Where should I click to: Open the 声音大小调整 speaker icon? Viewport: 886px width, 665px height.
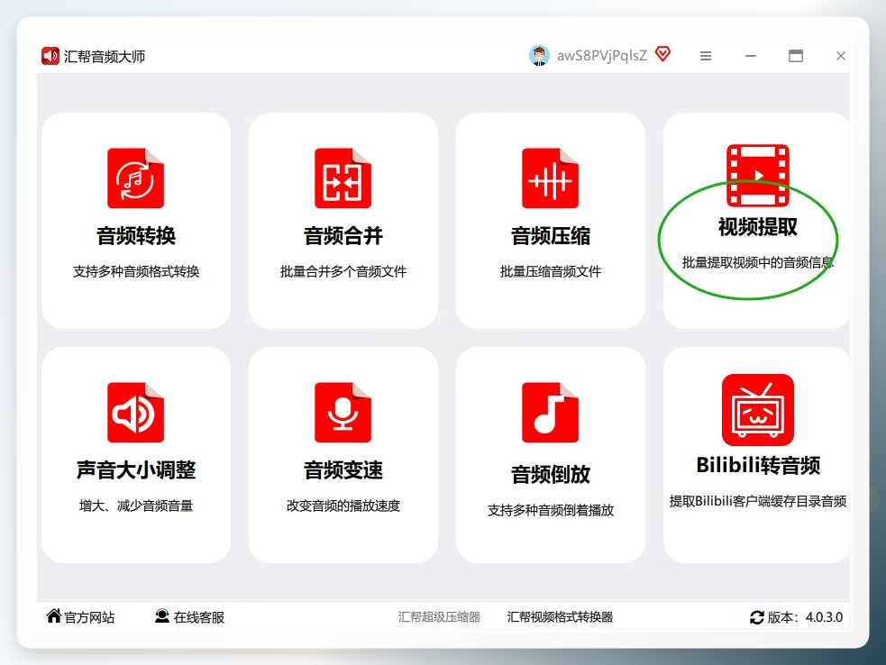pyautogui.click(x=135, y=413)
